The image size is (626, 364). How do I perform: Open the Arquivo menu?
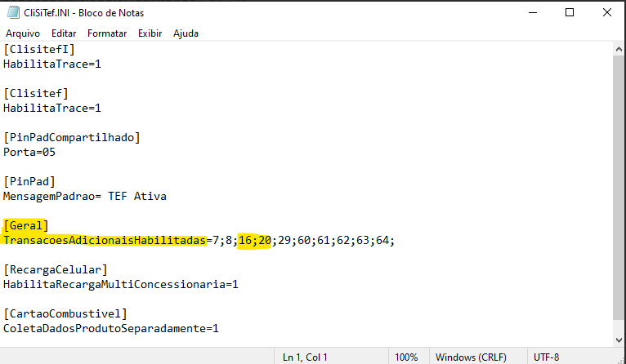23,33
